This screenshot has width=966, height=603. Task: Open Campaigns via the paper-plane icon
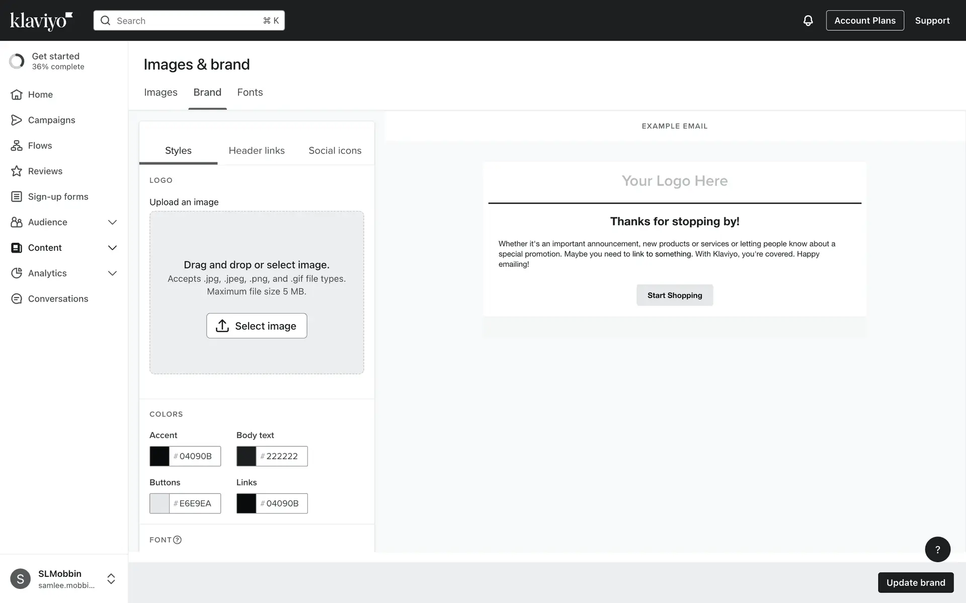tap(17, 120)
